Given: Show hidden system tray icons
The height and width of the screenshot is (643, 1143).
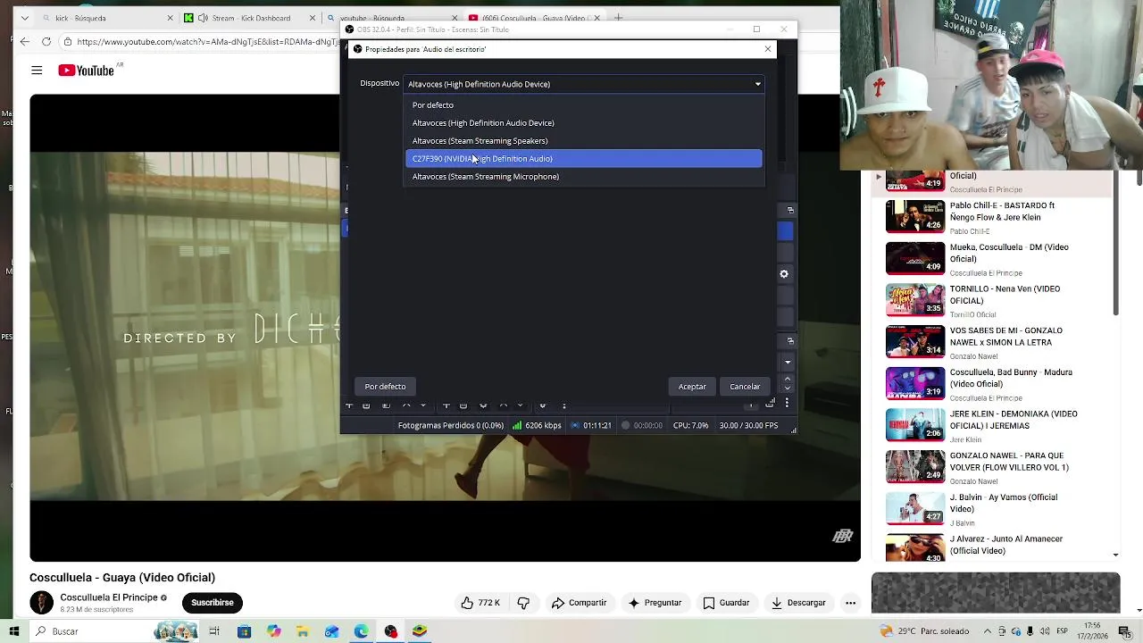Looking at the screenshot, I should (x=989, y=631).
